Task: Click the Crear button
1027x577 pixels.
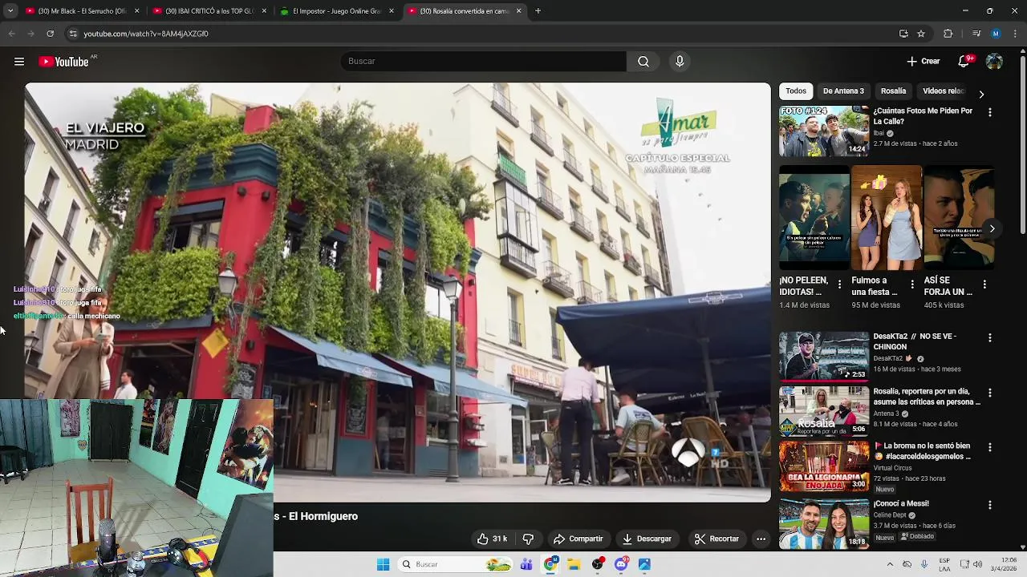Action: point(923,62)
